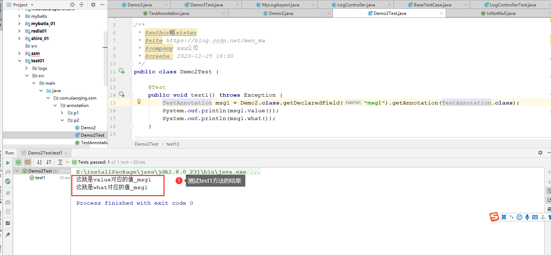Show more test toolbar actions chevron
Viewport: 551px width, 255px height.
(x=67, y=162)
